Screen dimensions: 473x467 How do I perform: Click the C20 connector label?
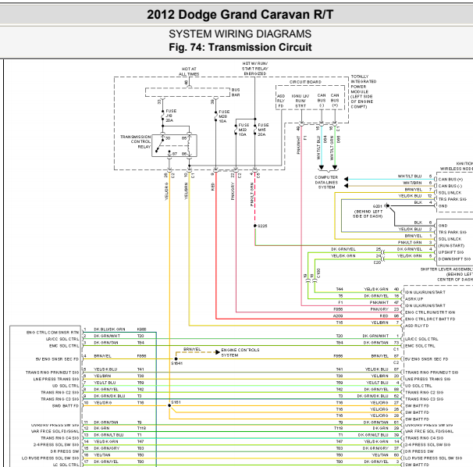[377, 262]
